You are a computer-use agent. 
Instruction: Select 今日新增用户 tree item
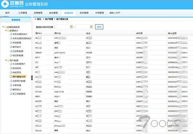pyautogui.click(x=19, y=64)
